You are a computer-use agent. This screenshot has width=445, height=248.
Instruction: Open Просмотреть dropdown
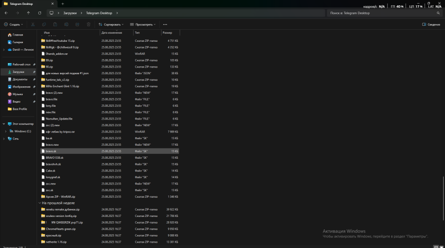(x=143, y=24)
